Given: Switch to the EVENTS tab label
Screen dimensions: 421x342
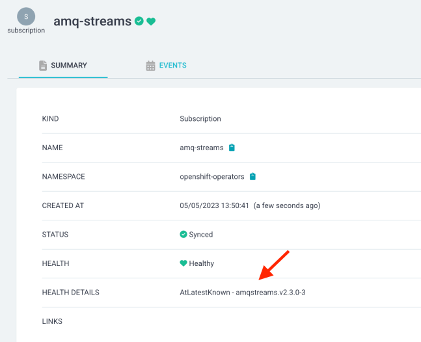Looking at the screenshot, I should tap(173, 66).
